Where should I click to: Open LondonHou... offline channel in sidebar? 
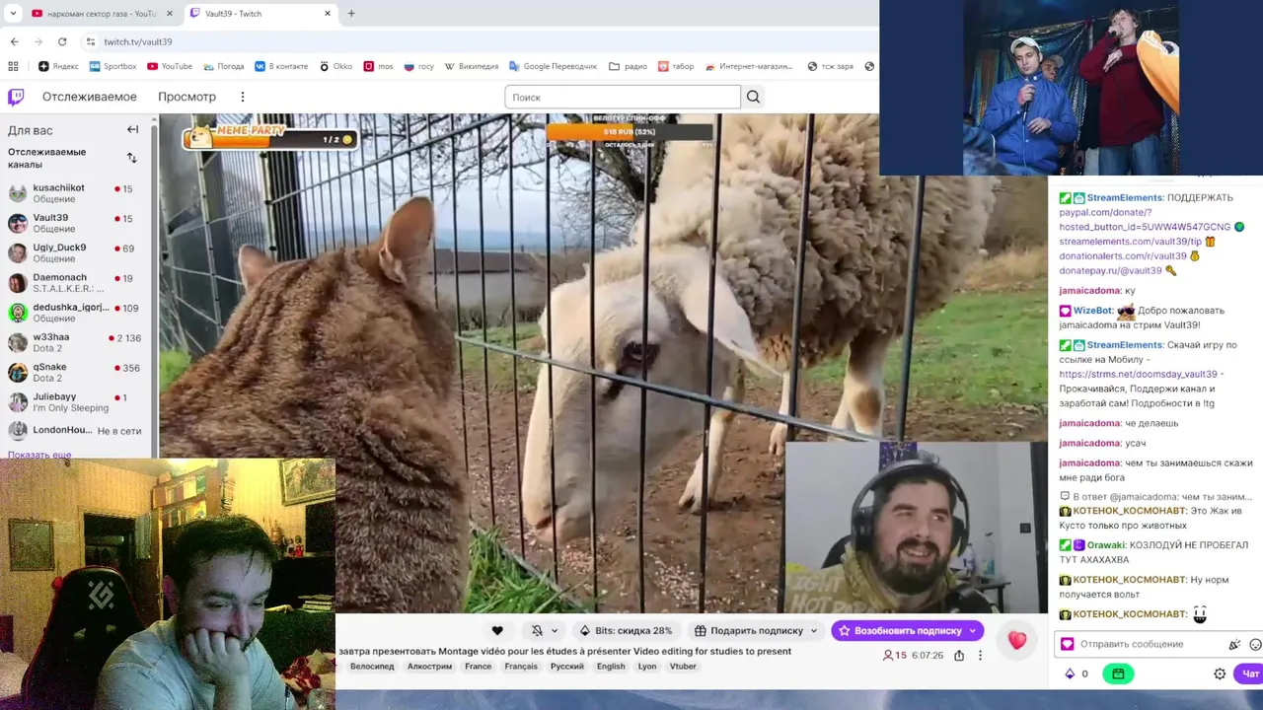(76, 431)
